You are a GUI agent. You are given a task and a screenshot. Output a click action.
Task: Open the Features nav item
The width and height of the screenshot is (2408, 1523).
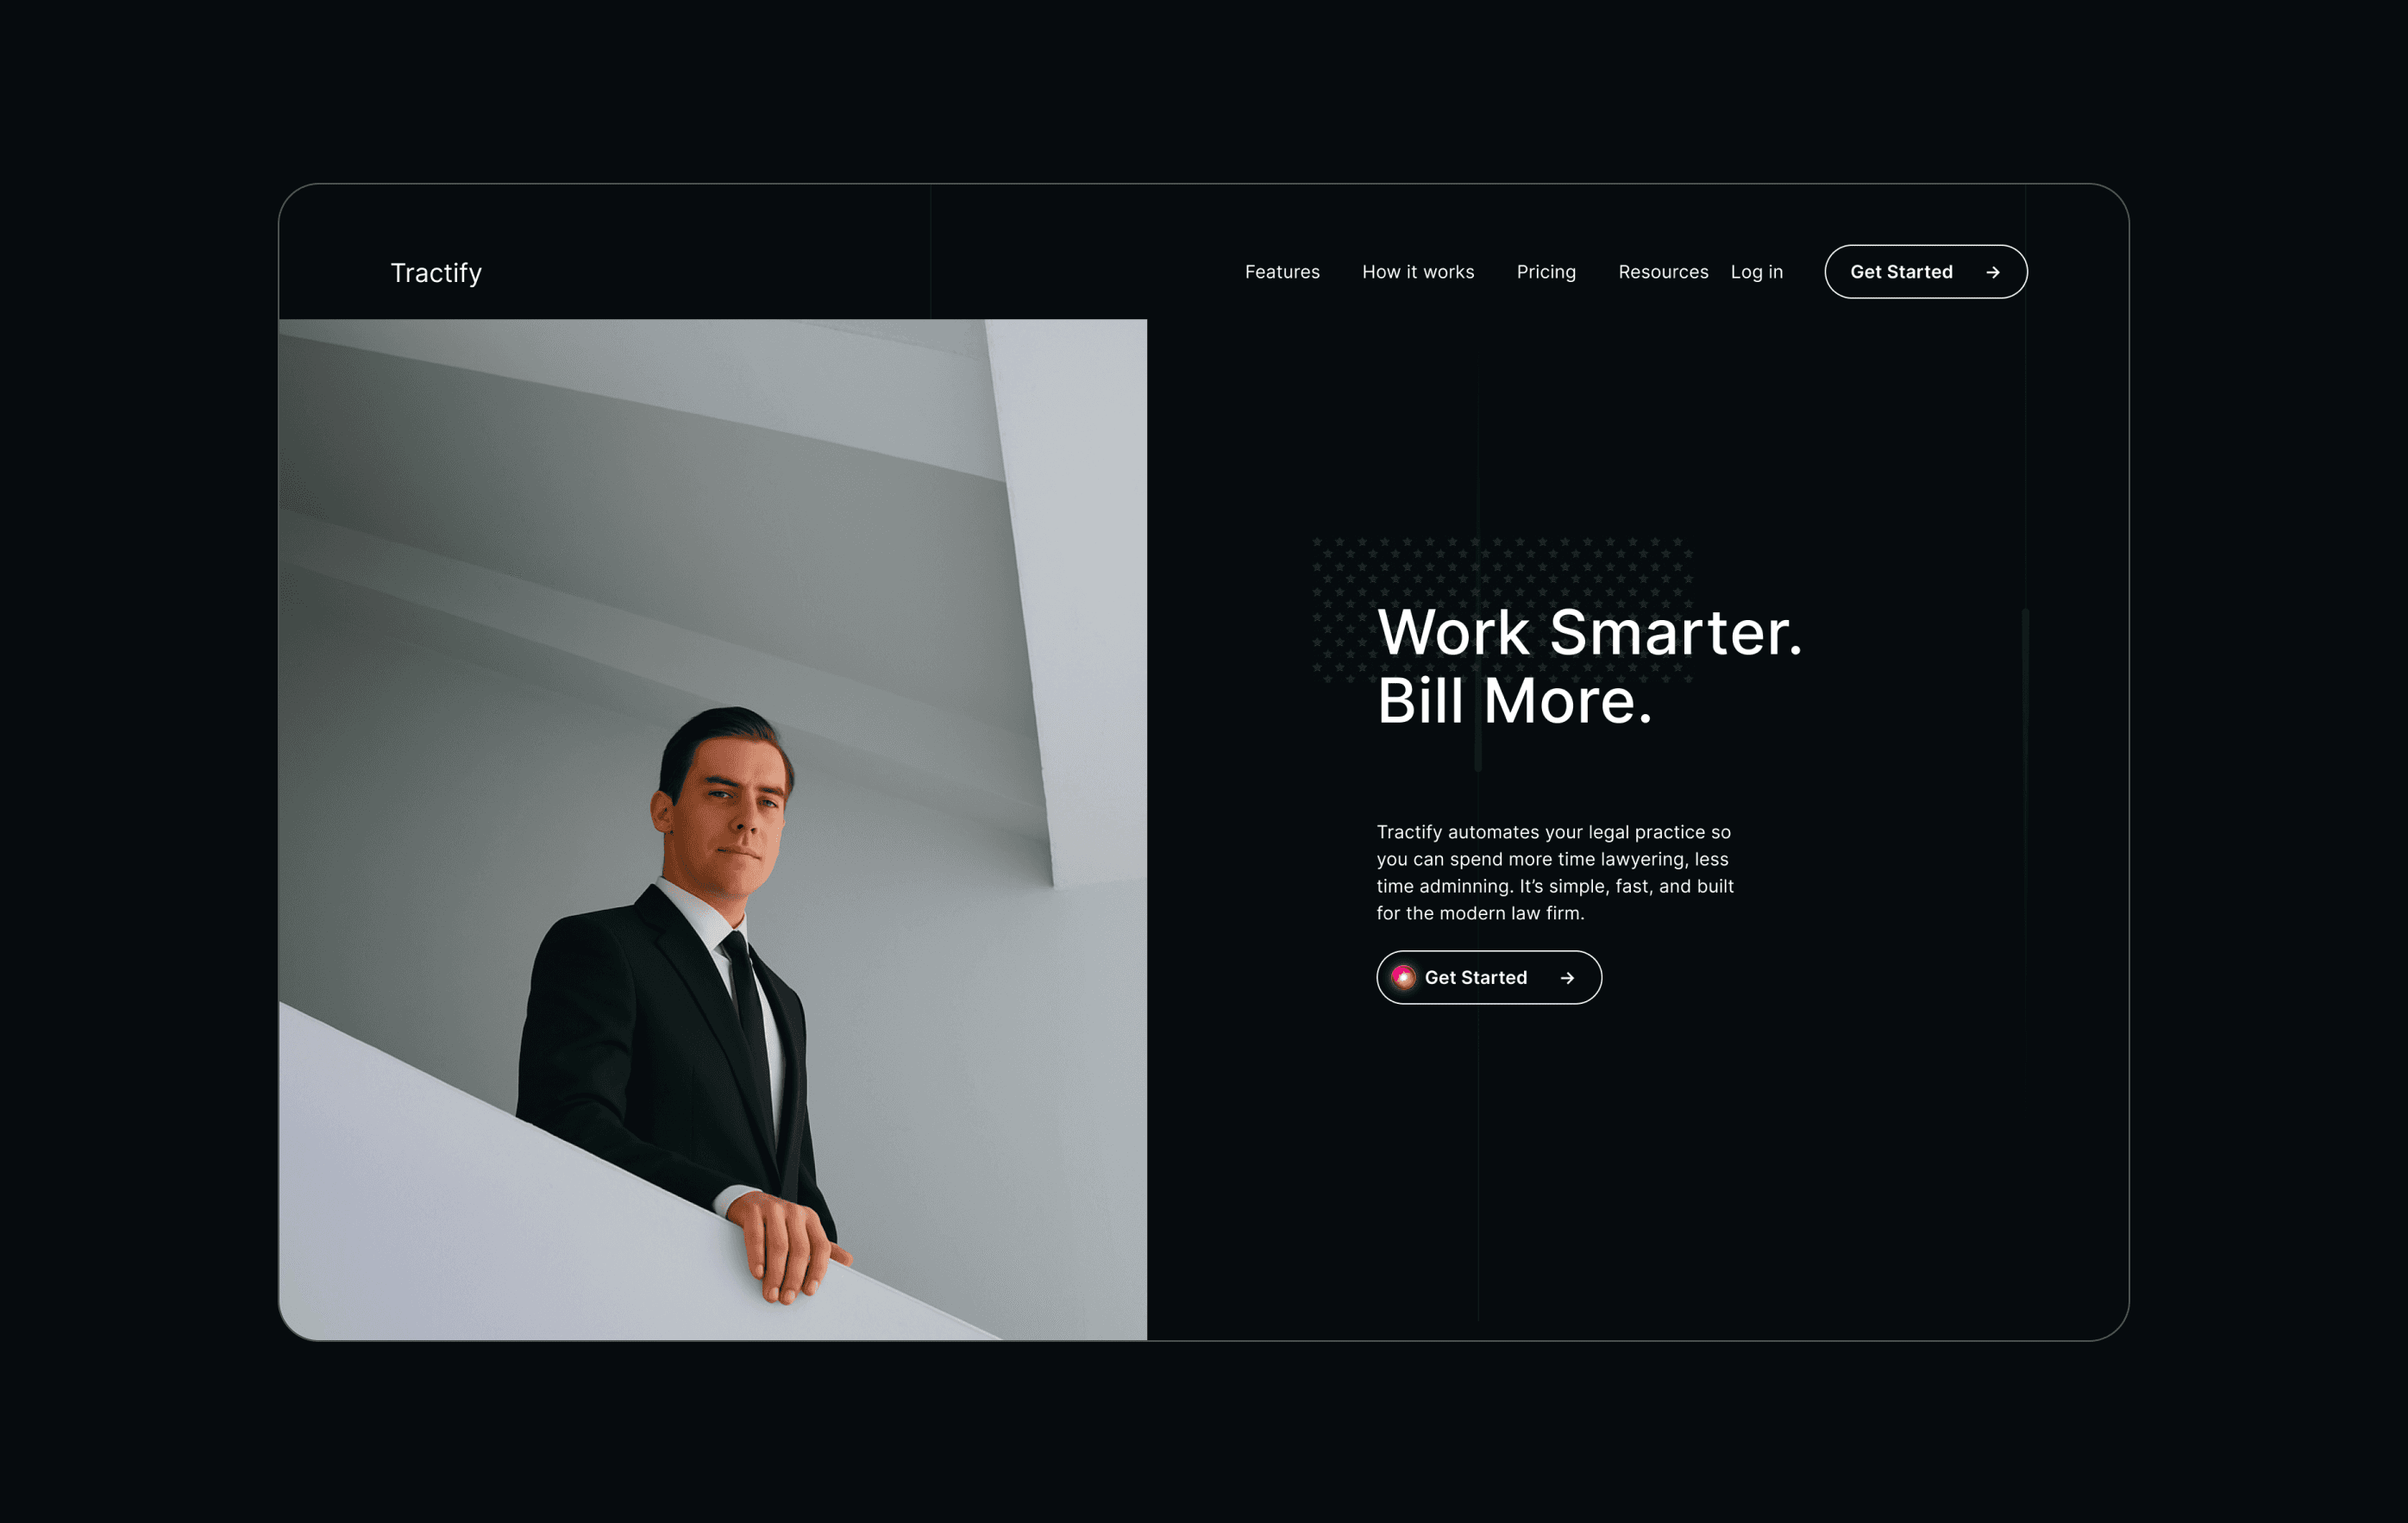[1282, 272]
